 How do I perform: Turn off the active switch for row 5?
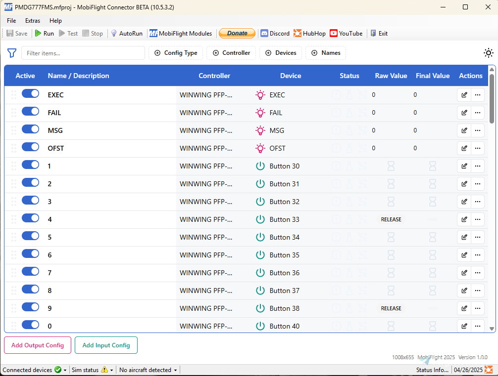tap(30, 236)
